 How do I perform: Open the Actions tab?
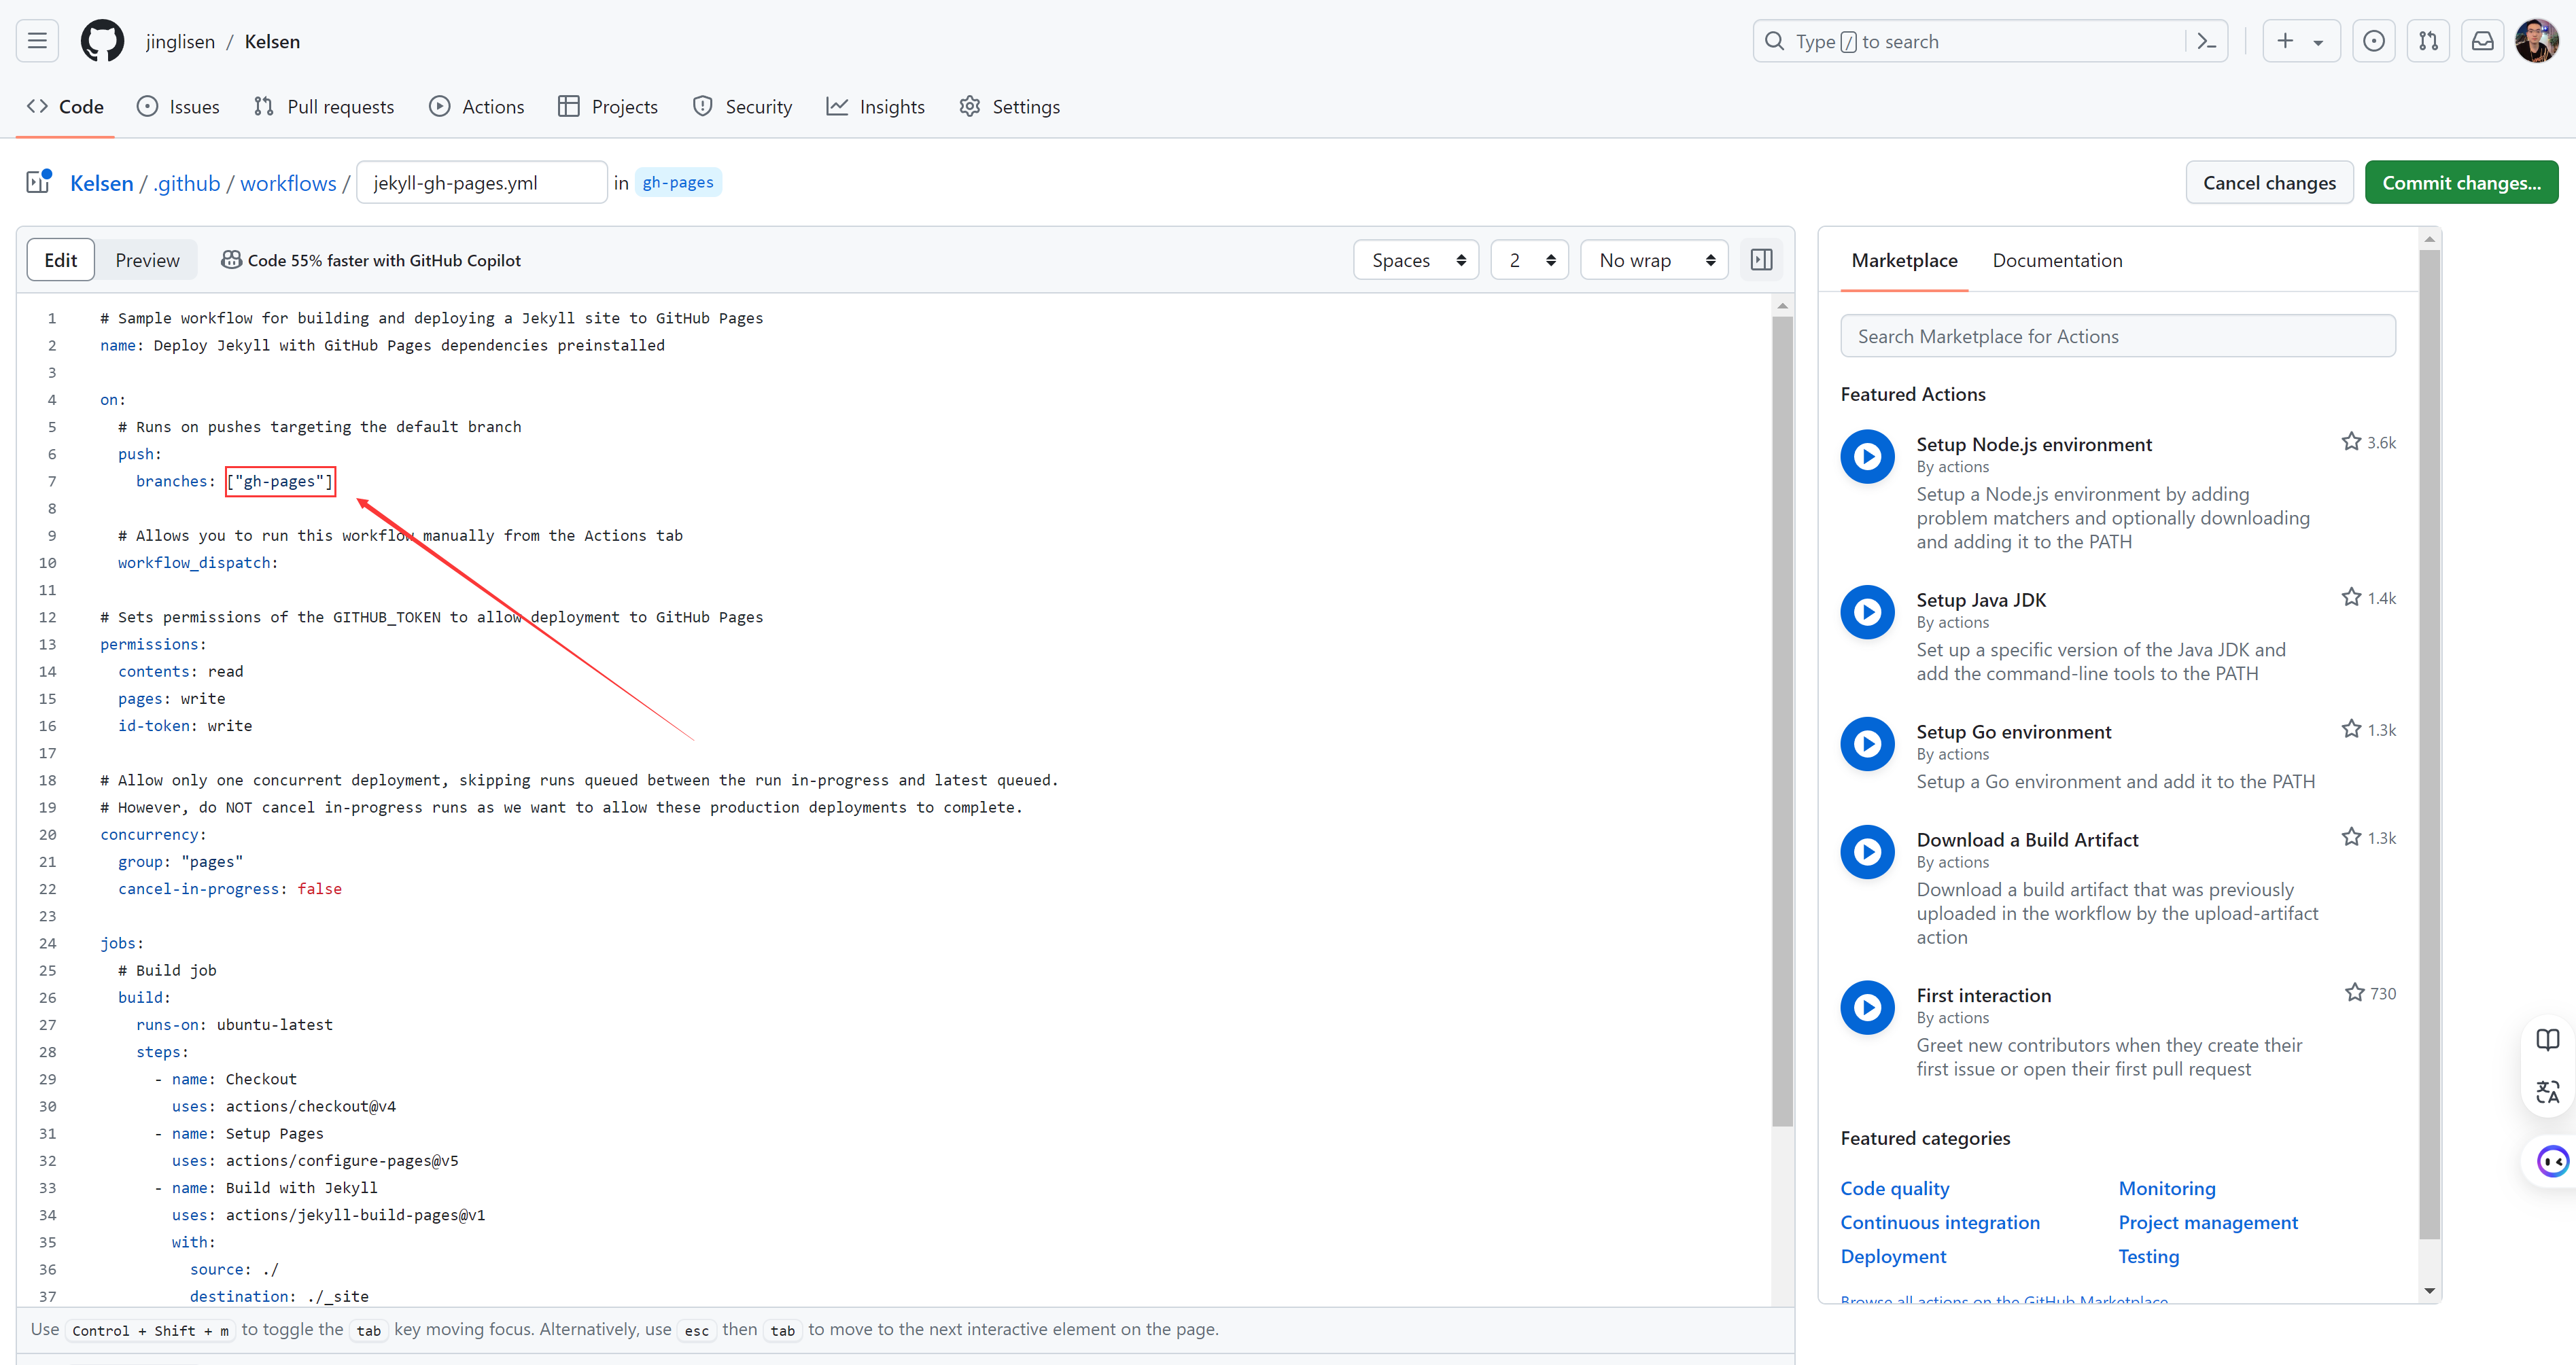point(476,106)
